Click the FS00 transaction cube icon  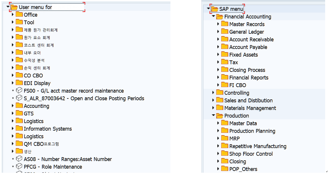coord(19,91)
